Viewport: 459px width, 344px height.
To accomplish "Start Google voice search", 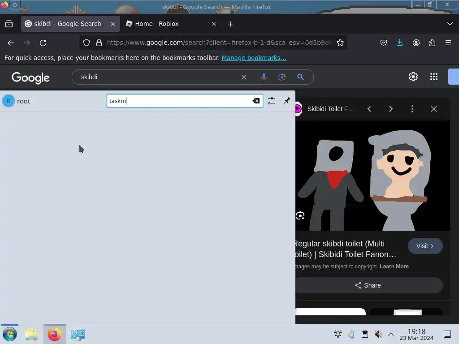I will (264, 77).
